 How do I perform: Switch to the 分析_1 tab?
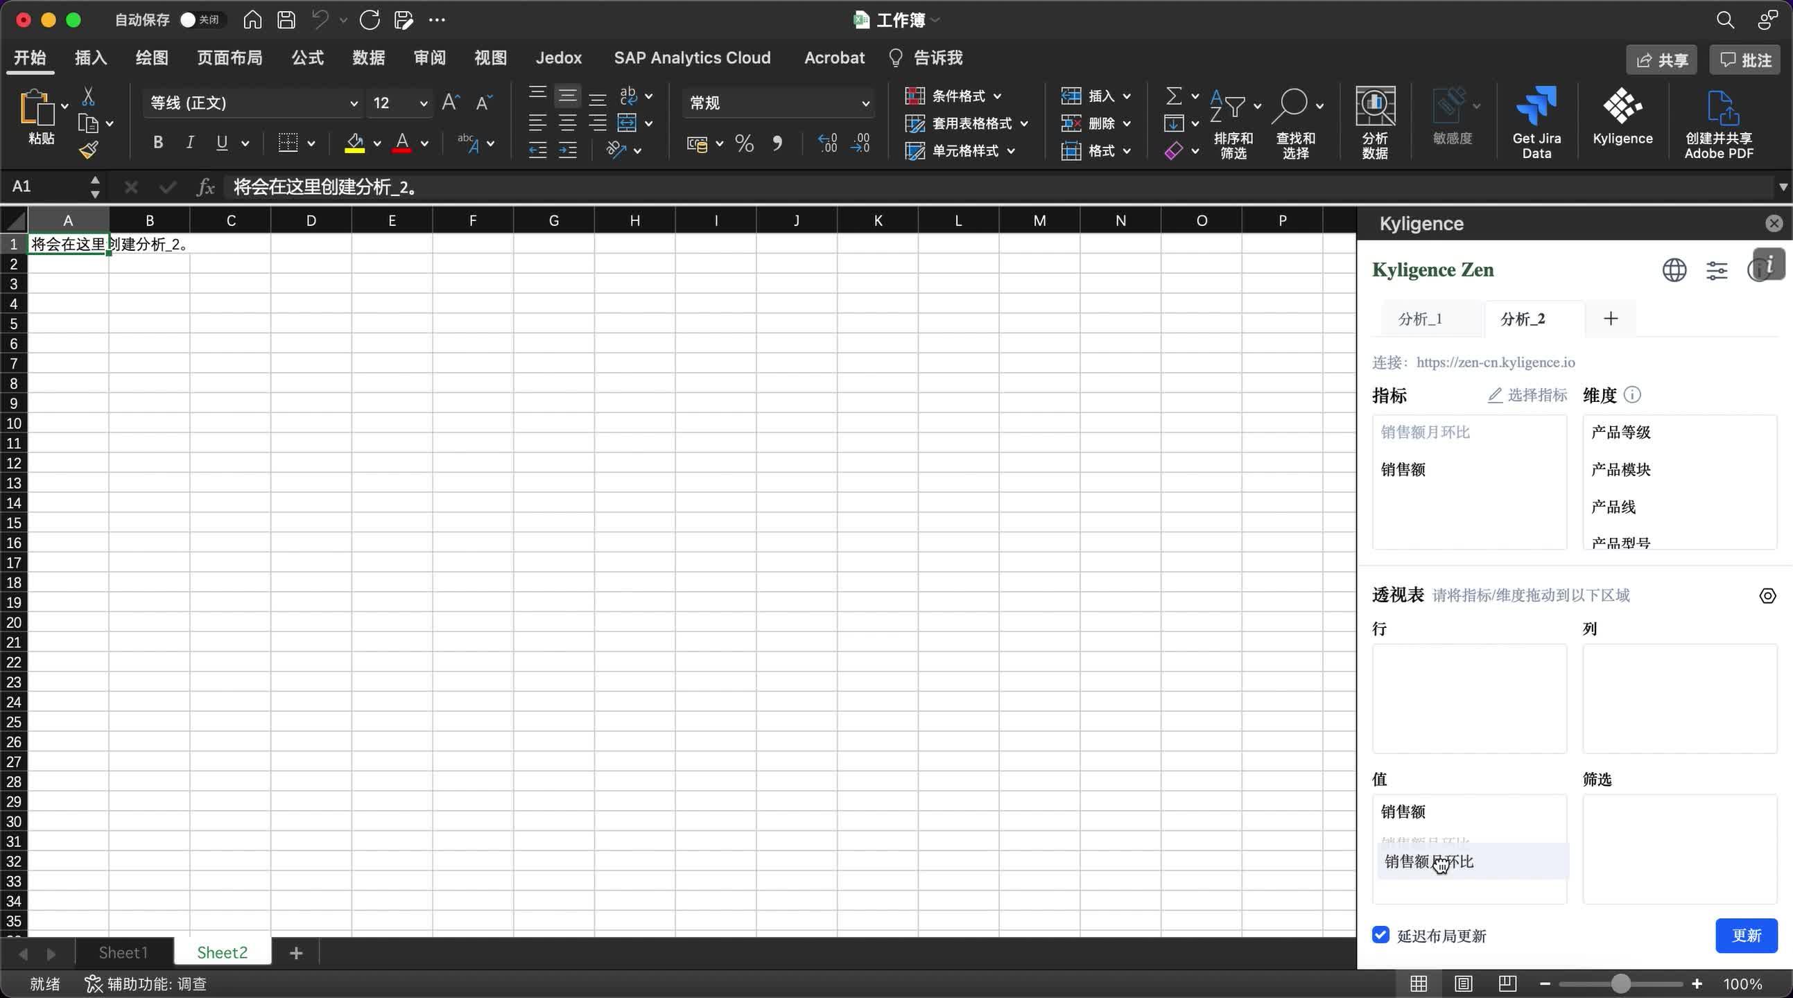tap(1421, 319)
